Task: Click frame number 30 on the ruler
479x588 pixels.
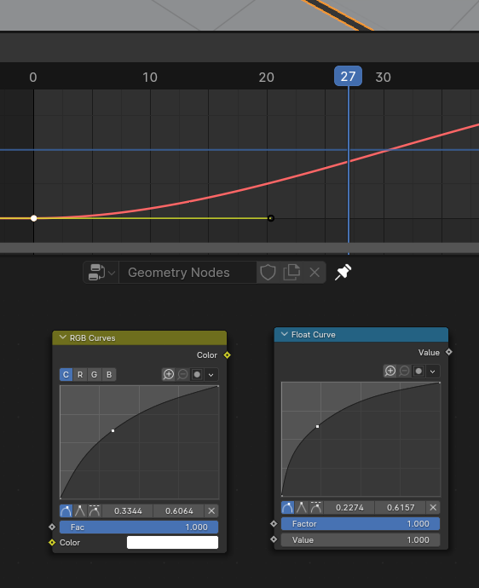Action: 383,78
